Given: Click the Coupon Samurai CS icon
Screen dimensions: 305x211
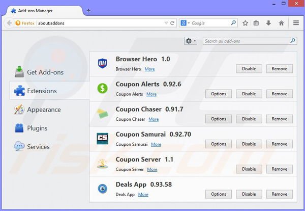Looking at the screenshot, I should 102,139.
